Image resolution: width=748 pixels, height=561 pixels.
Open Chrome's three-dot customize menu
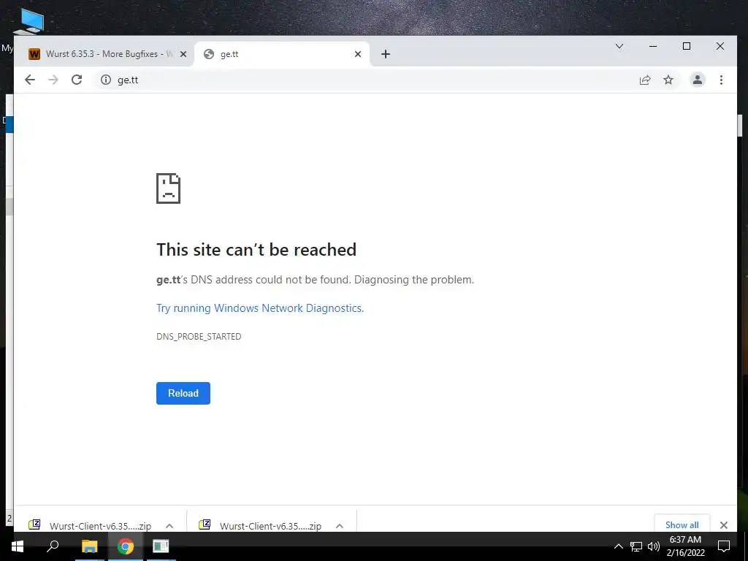point(721,80)
